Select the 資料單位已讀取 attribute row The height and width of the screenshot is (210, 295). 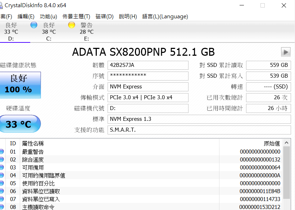coord(141,191)
